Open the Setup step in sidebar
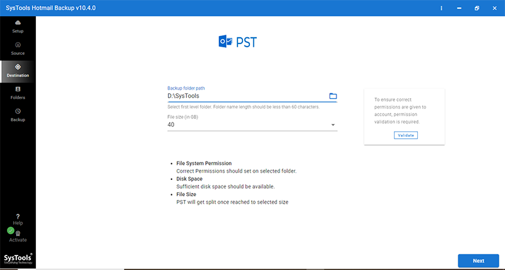This screenshot has width=505, height=270. click(x=18, y=26)
